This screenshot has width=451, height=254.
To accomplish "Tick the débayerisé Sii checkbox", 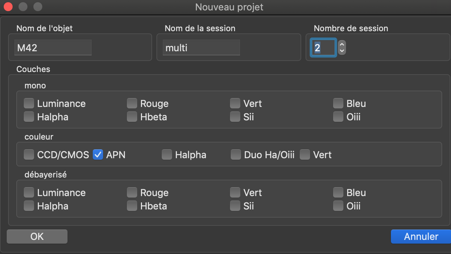I will pos(235,206).
